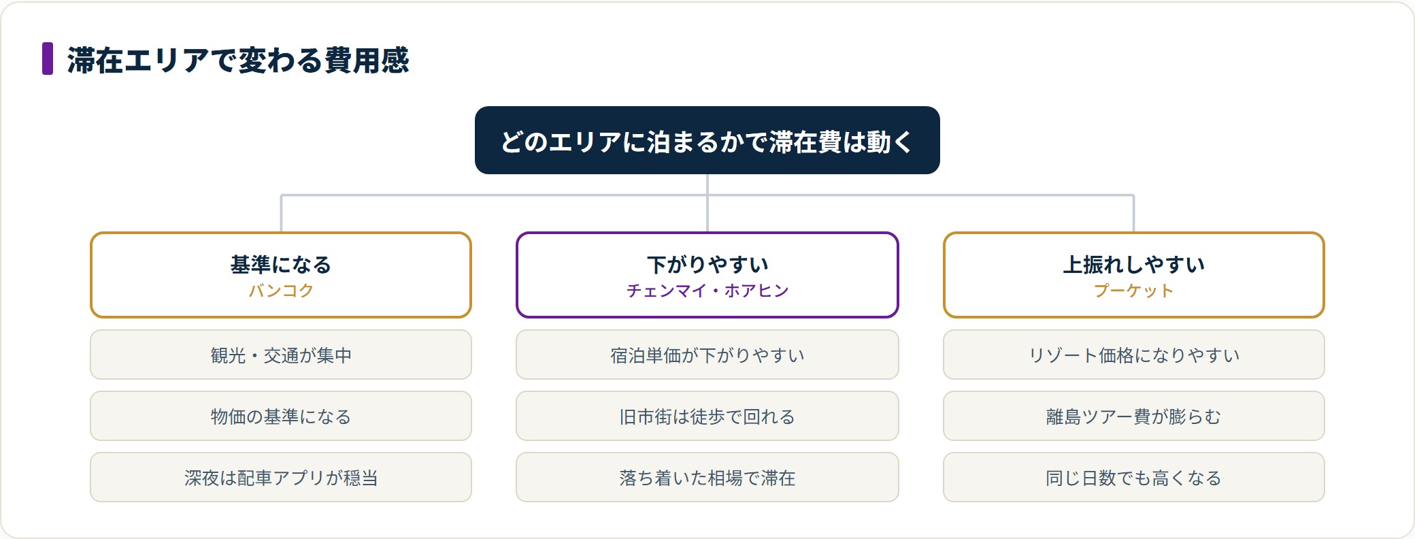Select the 基準になる category box
Image resolution: width=1415 pixels, height=539 pixels.
[x=281, y=275]
